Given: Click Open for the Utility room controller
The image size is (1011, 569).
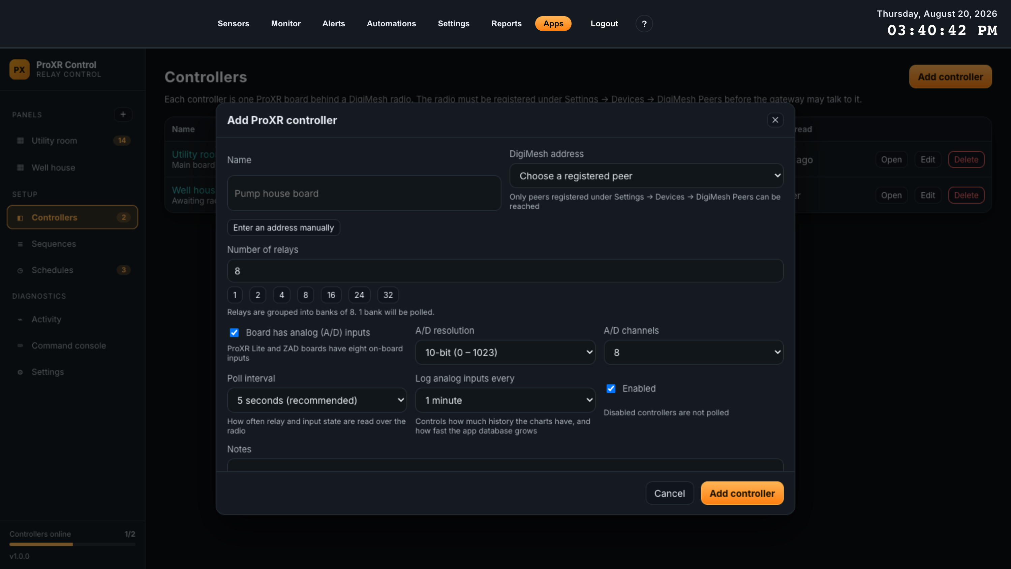Looking at the screenshot, I should point(891,159).
